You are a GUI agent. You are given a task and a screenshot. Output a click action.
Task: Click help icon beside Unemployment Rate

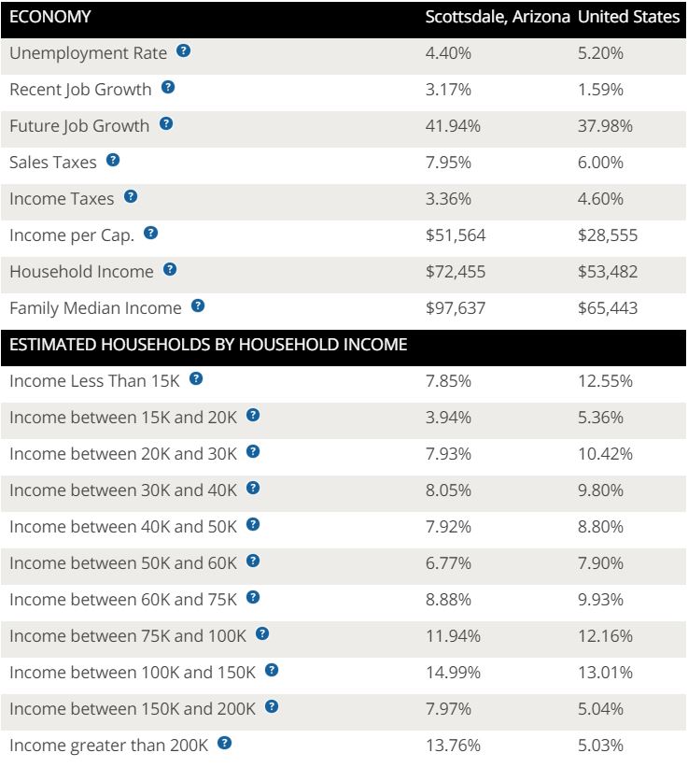point(183,50)
